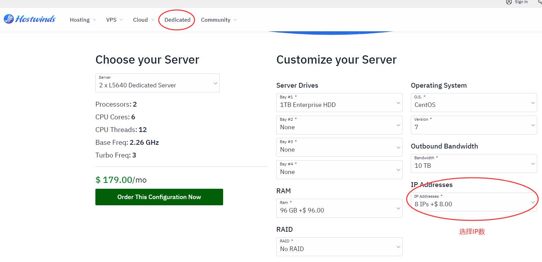Go to the Dedicated page

[x=177, y=20]
